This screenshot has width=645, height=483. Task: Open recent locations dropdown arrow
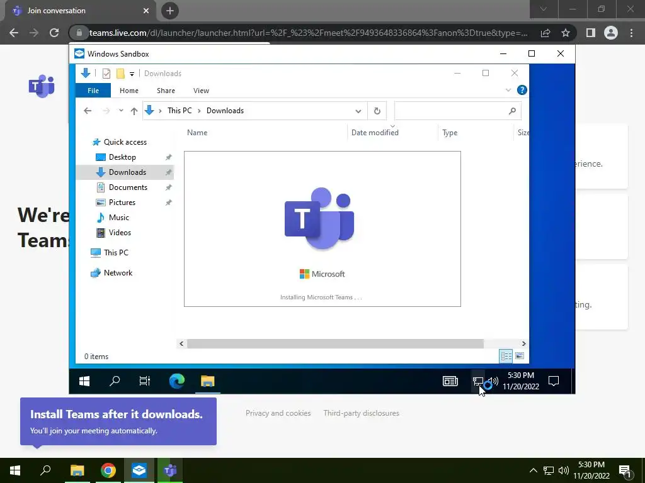coord(120,111)
